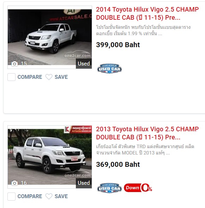This screenshot has height=208, width=205.
Task: Open the 2014 Toyota Hilux Vigo listing title
Action: [x=147, y=13]
